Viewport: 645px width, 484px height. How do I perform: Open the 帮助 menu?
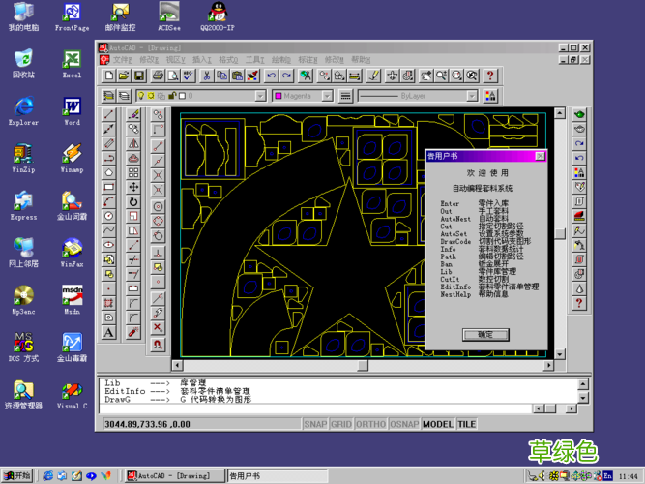pyautogui.click(x=360, y=60)
